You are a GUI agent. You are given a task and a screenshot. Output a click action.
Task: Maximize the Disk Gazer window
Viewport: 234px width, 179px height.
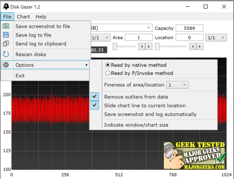(x=206, y=7)
